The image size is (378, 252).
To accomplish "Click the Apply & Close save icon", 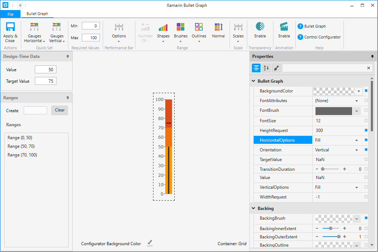I will 10,27.
